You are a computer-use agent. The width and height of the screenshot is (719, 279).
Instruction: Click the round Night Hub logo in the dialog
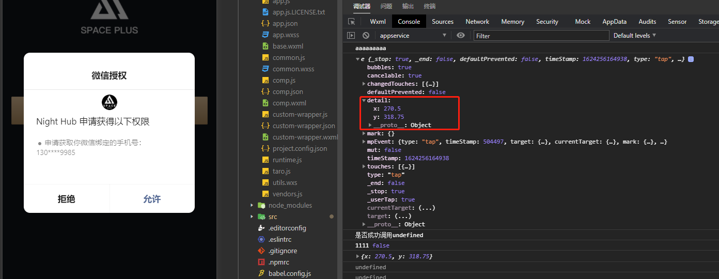coord(110,102)
